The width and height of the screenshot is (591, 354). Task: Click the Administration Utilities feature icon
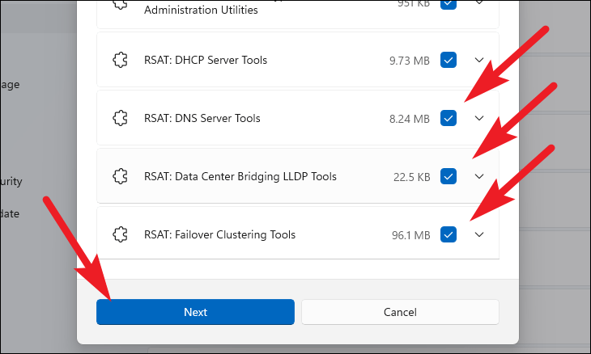point(121,4)
